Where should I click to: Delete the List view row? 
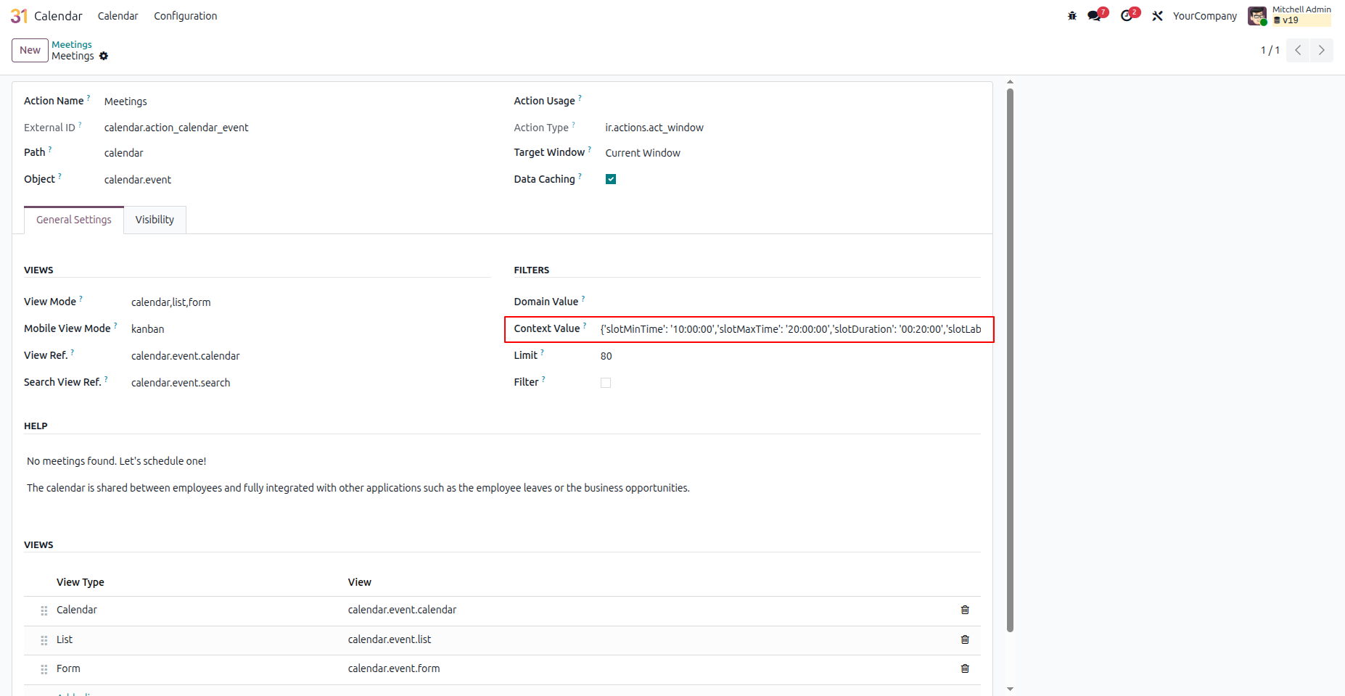click(965, 639)
